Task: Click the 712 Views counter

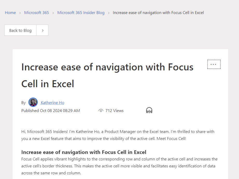Action: pyautogui.click(x=115, y=110)
